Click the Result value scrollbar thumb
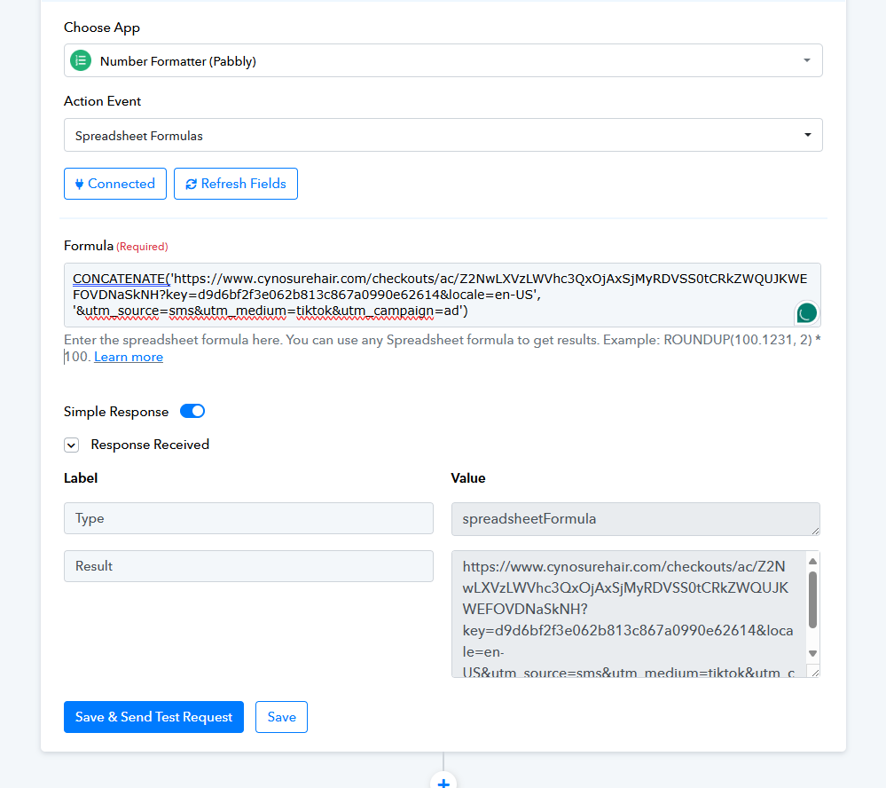 (812, 600)
